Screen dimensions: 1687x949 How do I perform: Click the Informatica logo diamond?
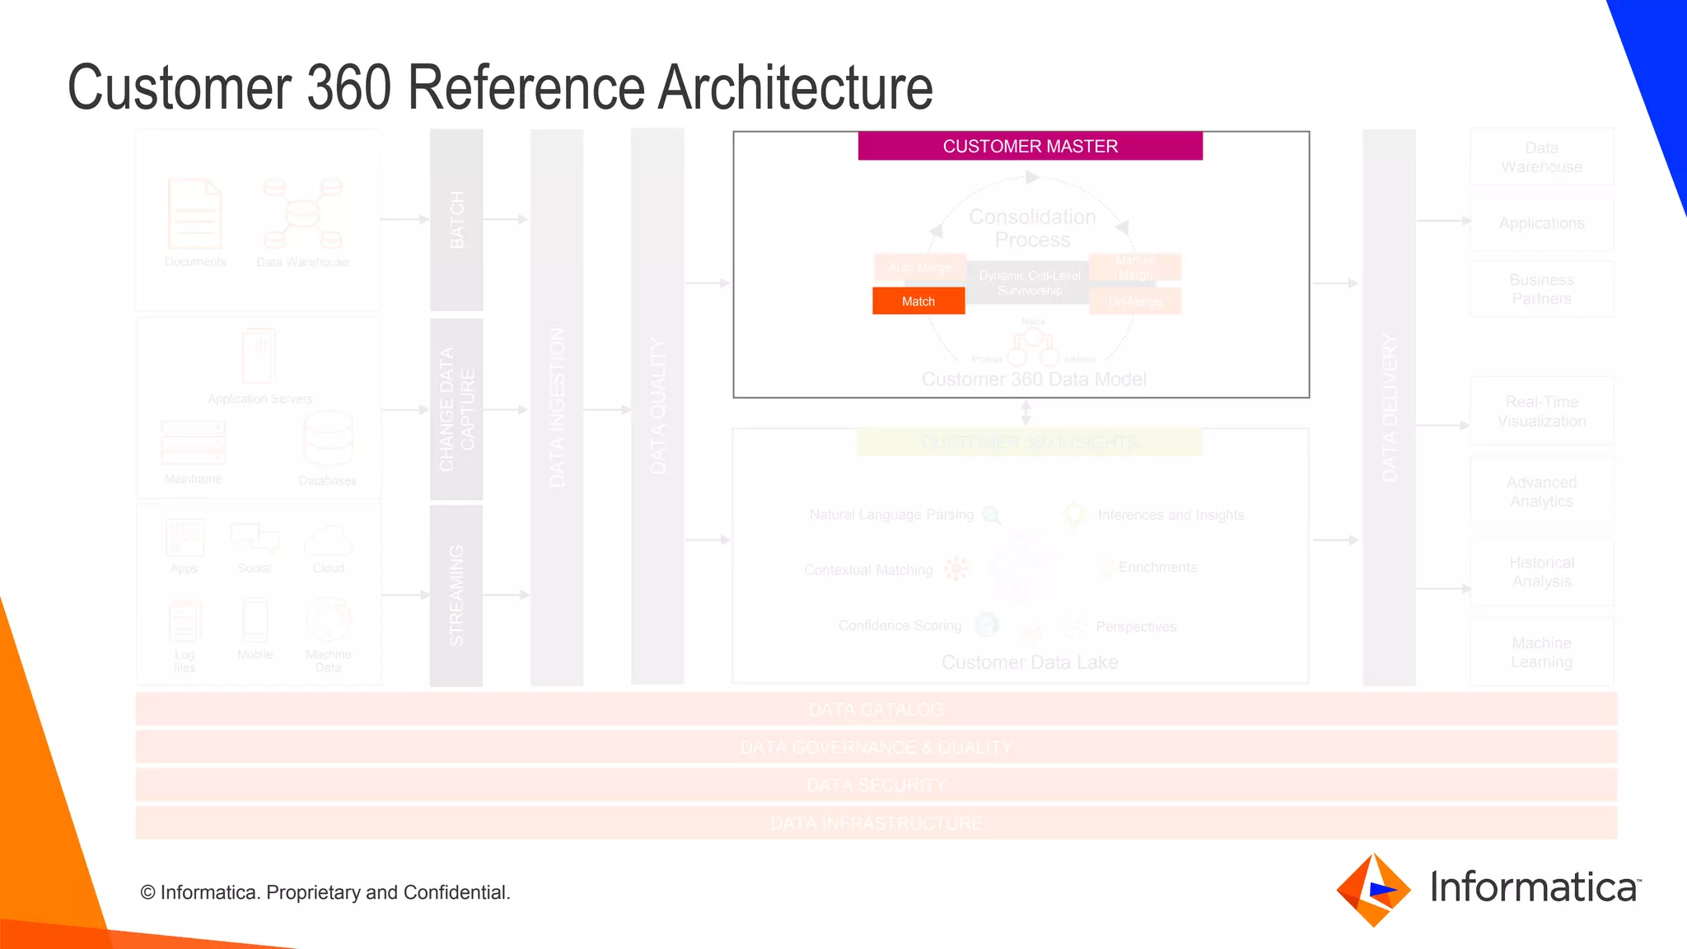(1372, 890)
